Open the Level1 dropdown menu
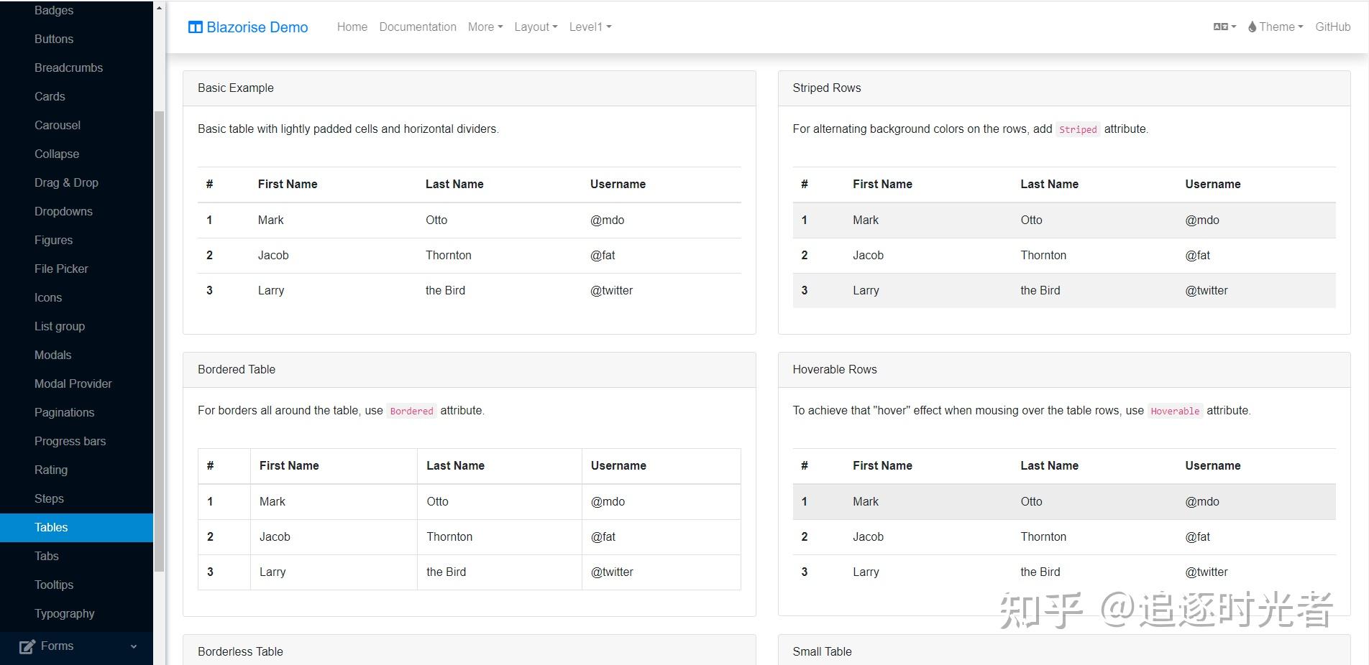This screenshot has height=665, width=1369. tap(590, 27)
